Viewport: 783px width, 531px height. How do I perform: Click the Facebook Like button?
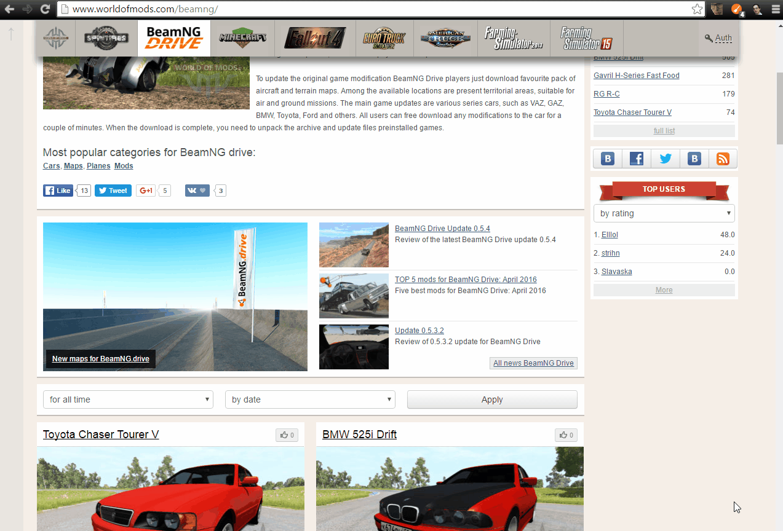(x=58, y=191)
